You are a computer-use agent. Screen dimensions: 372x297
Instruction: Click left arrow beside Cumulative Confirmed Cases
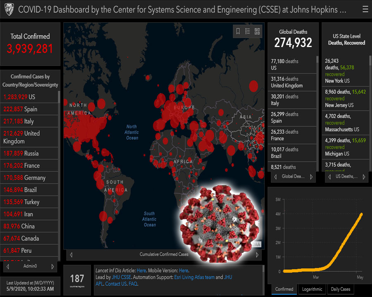71,255
